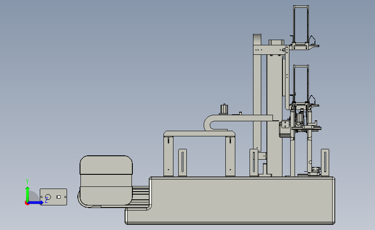Select the top plate of the table frame
375x230 pixels.
point(199,134)
